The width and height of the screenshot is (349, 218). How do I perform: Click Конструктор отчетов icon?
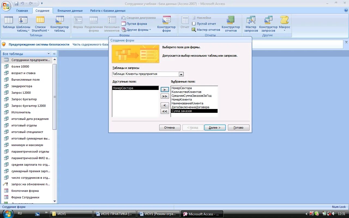pyautogui.click(x=231, y=24)
